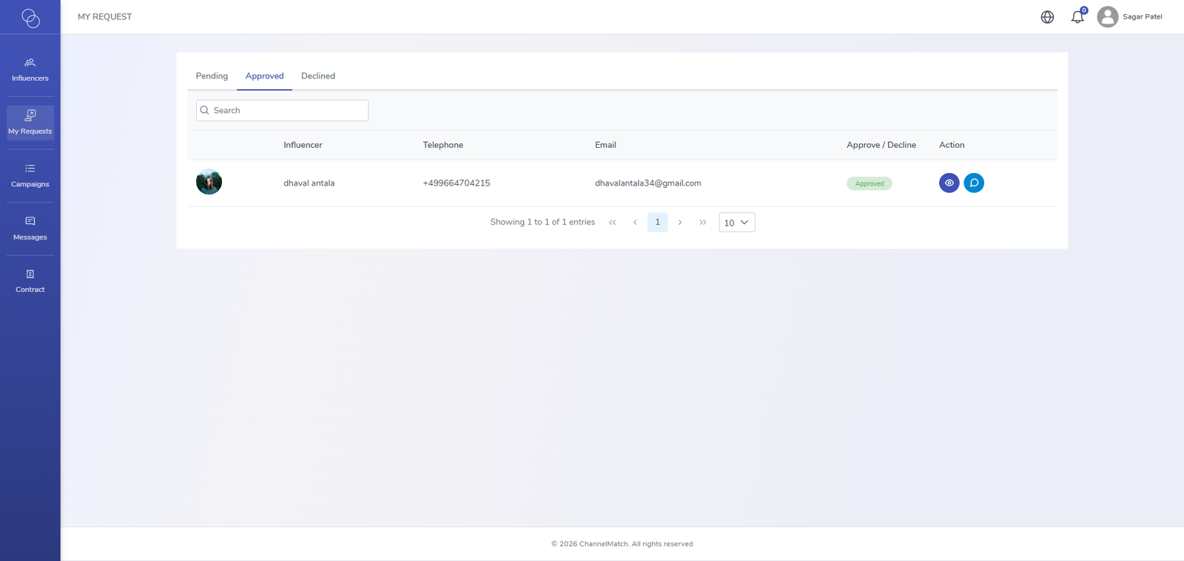Go to the next page of entries

point(680,222)
